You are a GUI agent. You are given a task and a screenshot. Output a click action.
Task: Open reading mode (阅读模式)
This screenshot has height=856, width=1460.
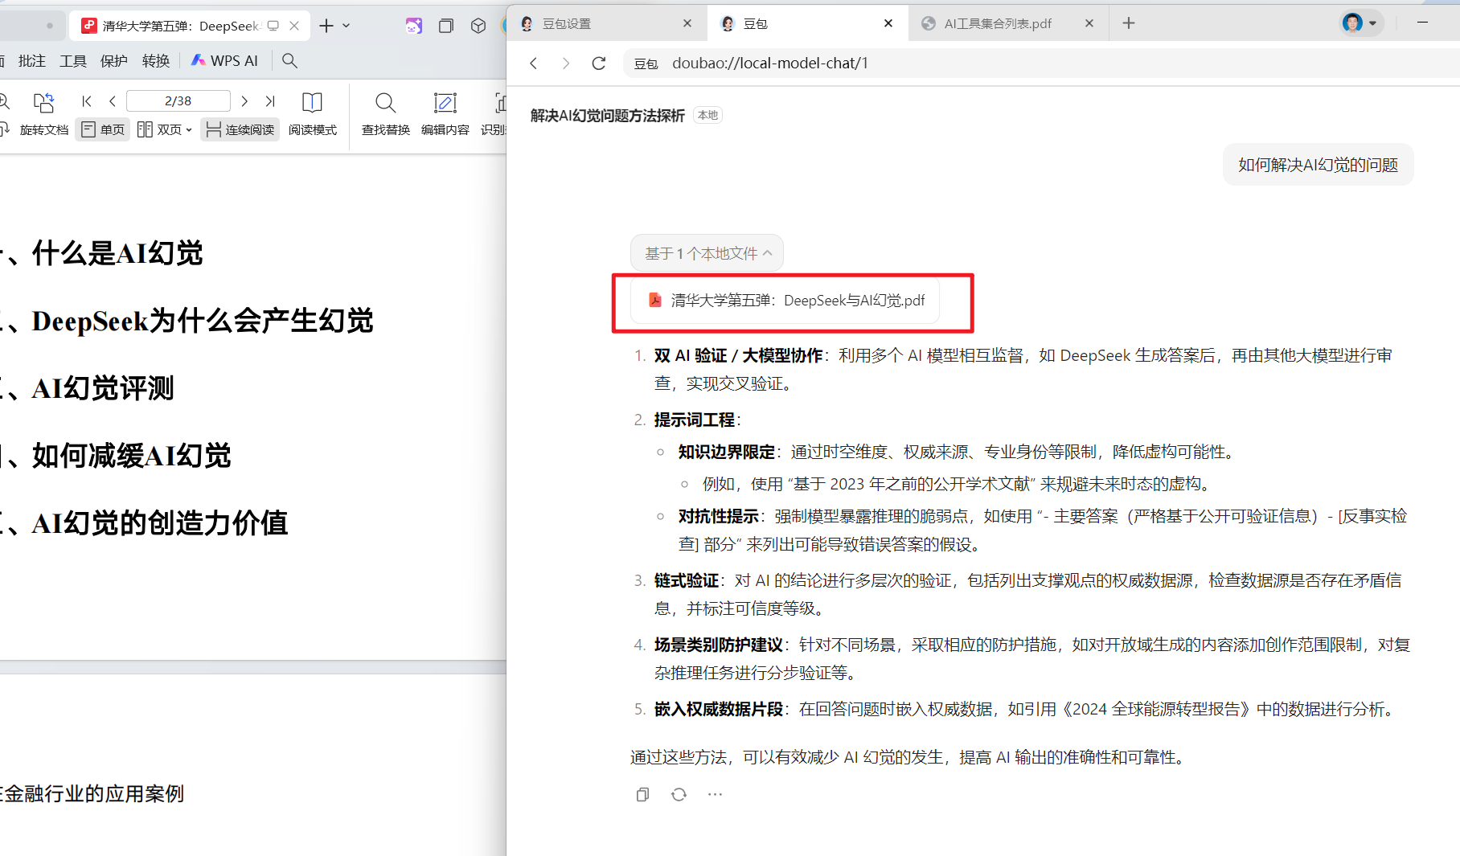(x=312, y=114)
